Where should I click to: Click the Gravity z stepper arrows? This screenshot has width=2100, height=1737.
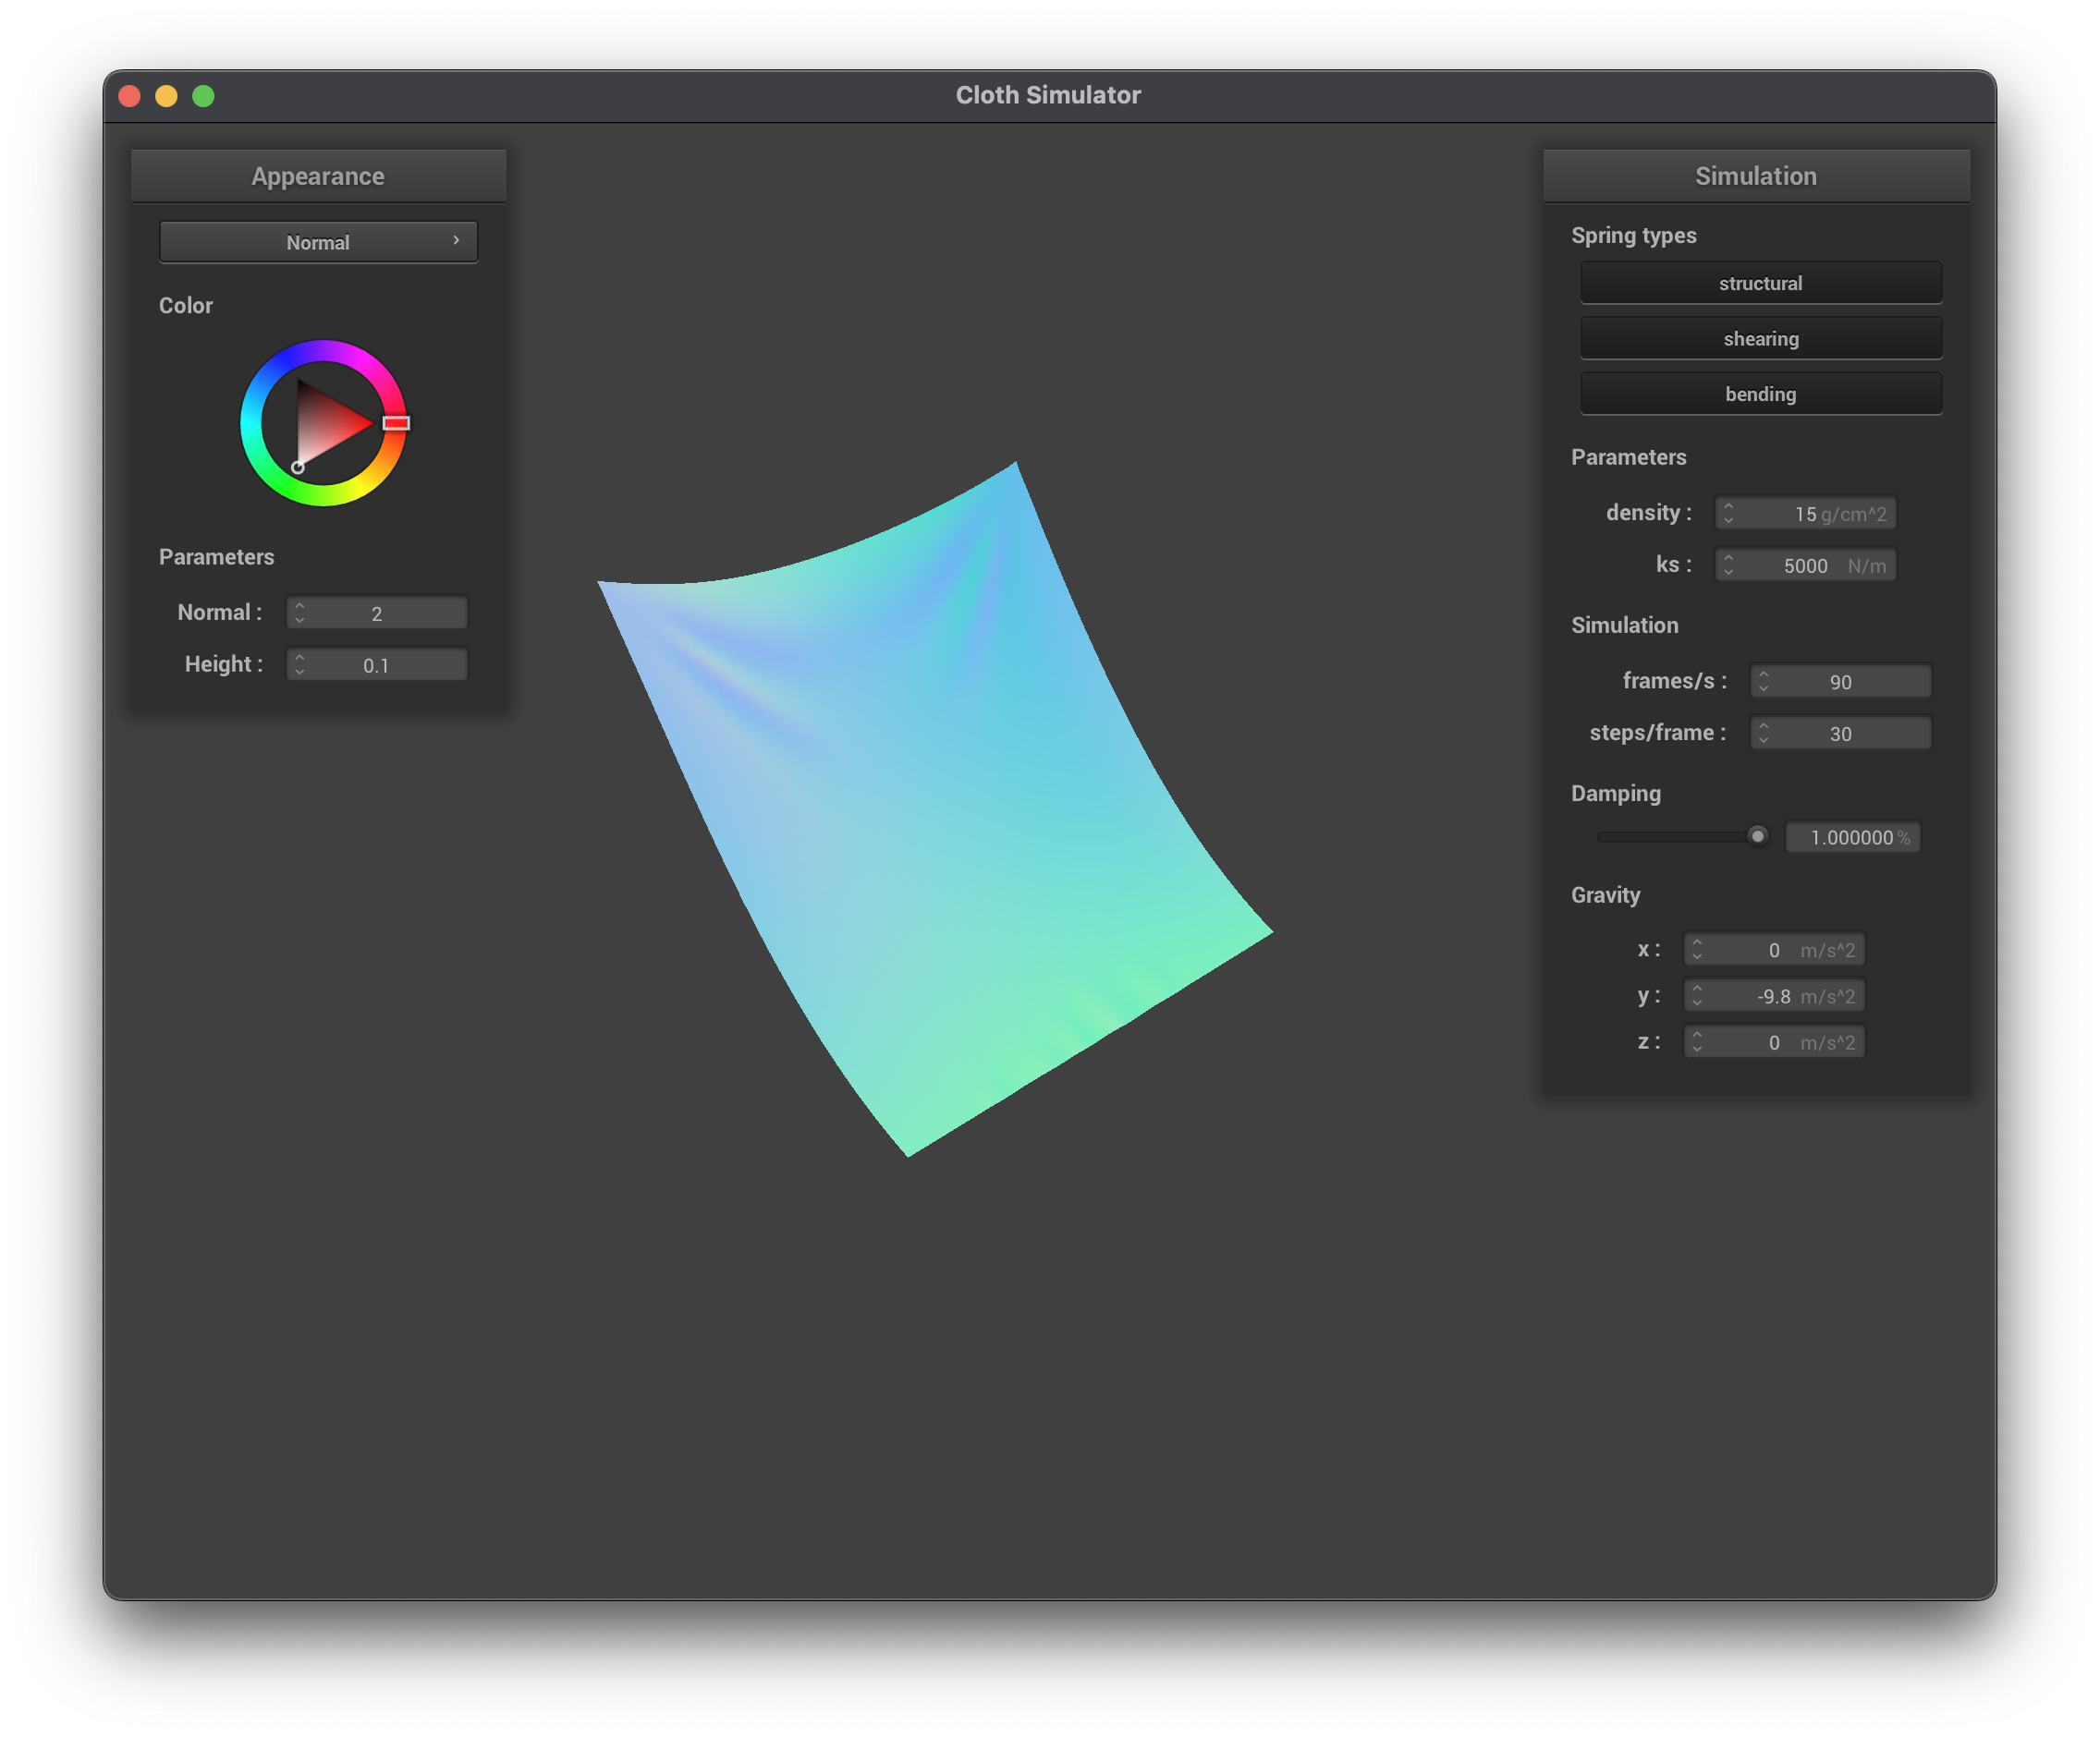tap(1697, 1042)
